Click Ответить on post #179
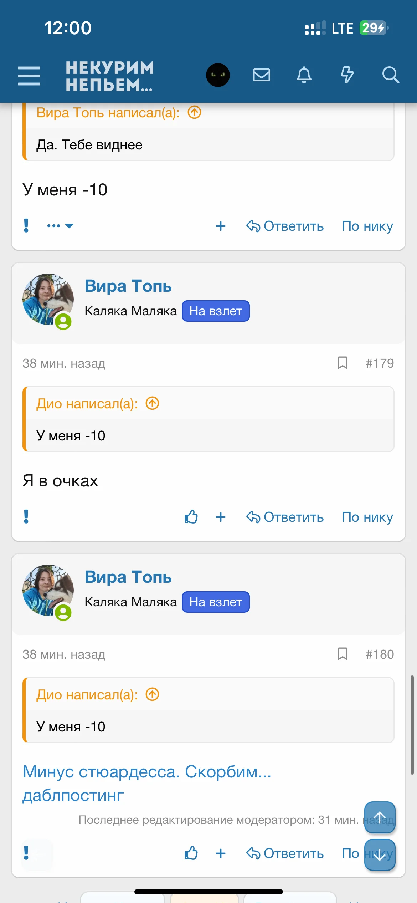Image resolution: width=417 pixels, height=903 pixels. (285, 517)
